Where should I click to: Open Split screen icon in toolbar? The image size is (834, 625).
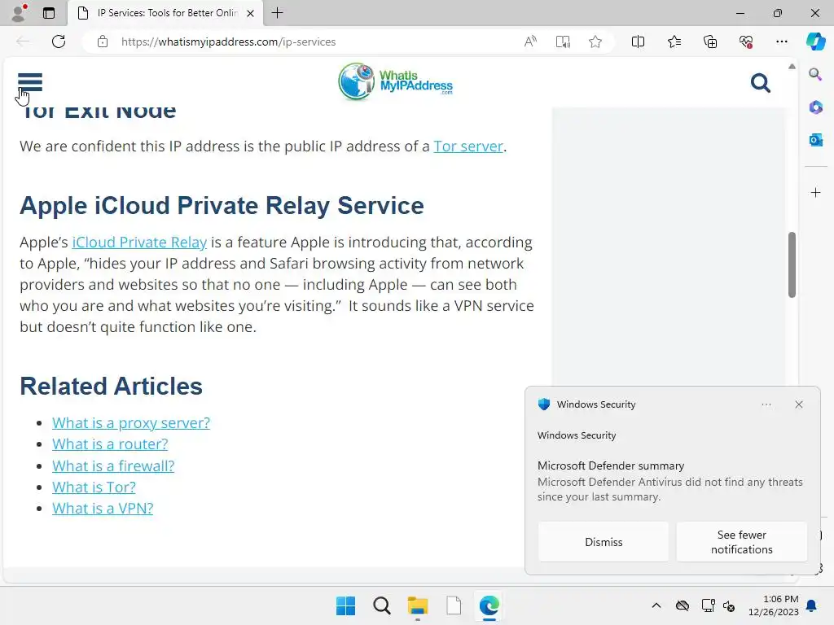pos(638,42)
